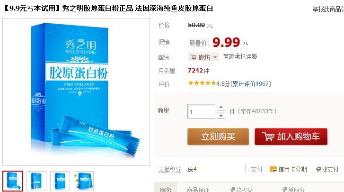Click the five-star rating icons

tap(202, 83)
